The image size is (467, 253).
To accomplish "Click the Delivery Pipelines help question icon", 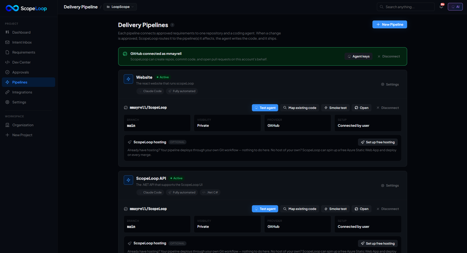I will click(x=172, y=25).
